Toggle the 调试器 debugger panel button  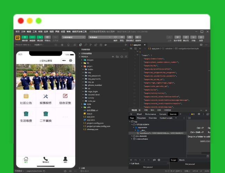click(40, 37)
